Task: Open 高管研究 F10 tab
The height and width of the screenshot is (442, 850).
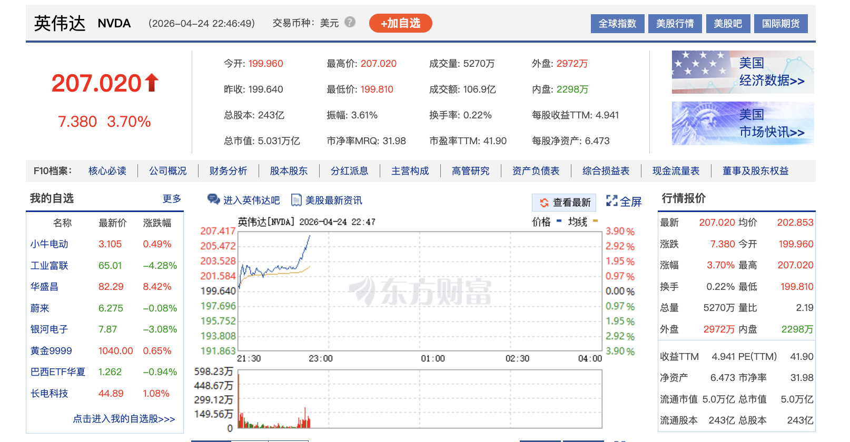Action: point(471,171)
